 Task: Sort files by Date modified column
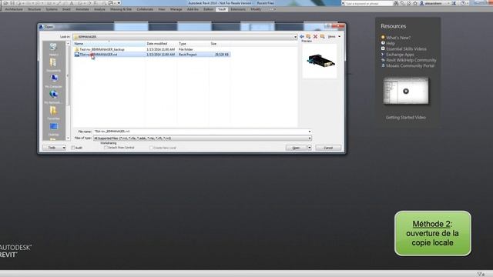[x=161, y=44]
